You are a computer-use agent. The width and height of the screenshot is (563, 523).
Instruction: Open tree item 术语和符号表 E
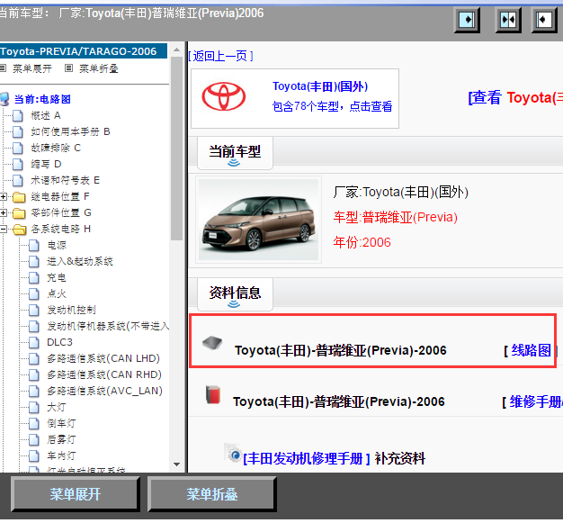coord(66,180)
